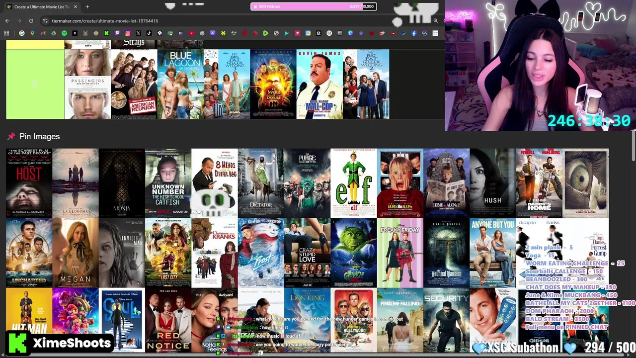Pick the first Home Alone poster
Screen dimensions: 636x358
coord(400,183)
